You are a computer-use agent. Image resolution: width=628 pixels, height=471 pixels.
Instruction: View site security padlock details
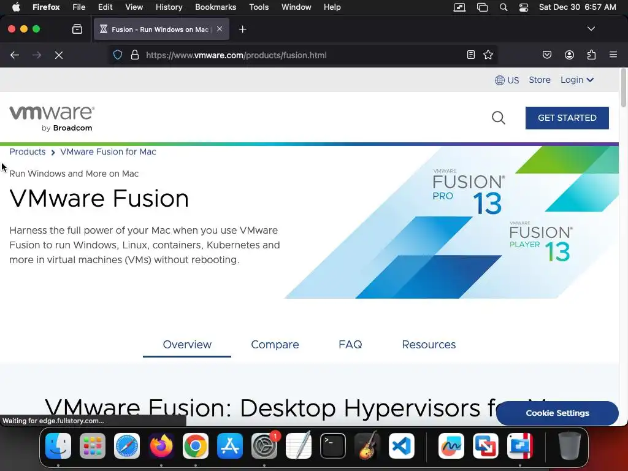pyautogui.click(x=135, y=55)
